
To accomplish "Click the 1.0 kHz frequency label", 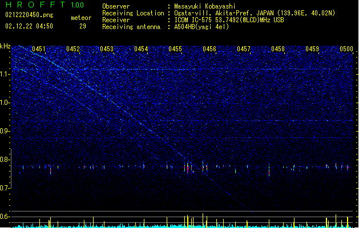I will 5,103.
